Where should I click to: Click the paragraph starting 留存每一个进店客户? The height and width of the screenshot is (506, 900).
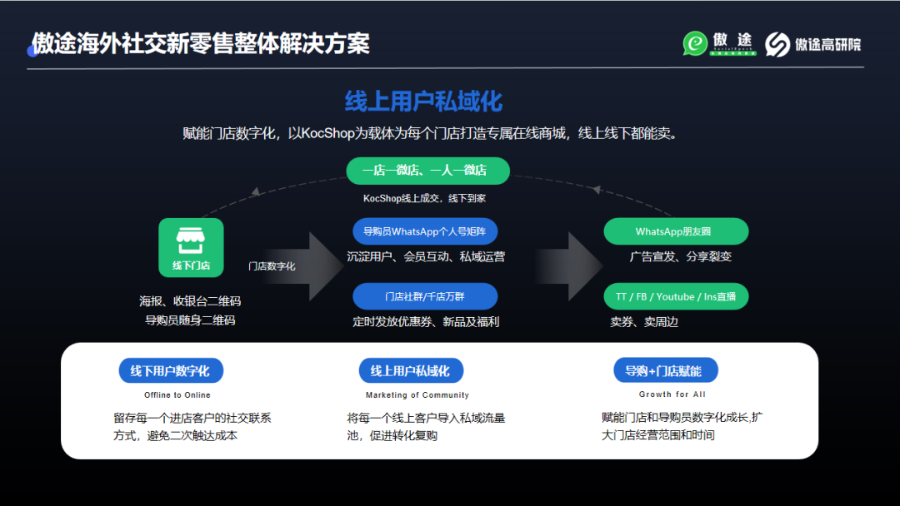coord(192,427)
